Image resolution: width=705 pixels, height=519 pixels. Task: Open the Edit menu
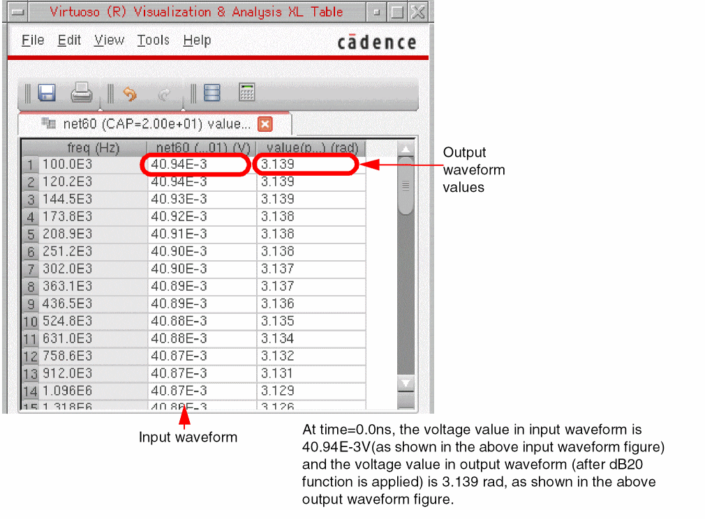[x=69, y=40]
